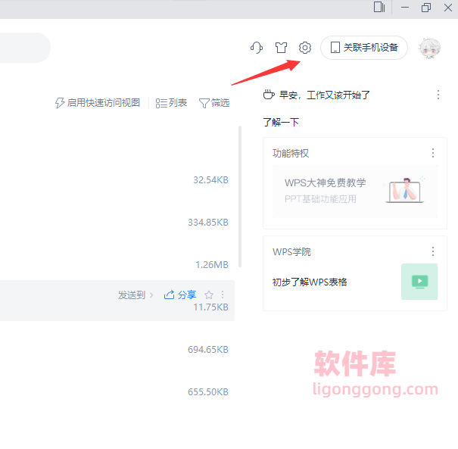Click the WPS学院 card title
458x449 pixels.
[291, 251]
